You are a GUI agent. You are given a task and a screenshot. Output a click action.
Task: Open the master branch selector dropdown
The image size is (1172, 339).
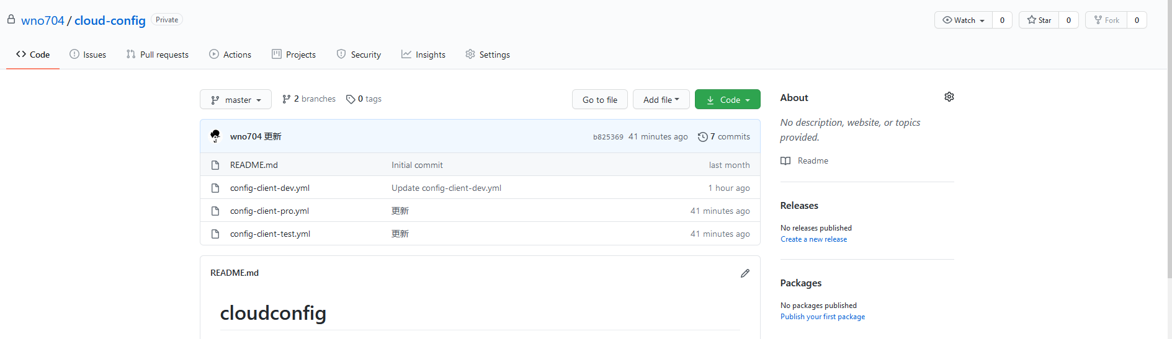[x=236, y=100]
